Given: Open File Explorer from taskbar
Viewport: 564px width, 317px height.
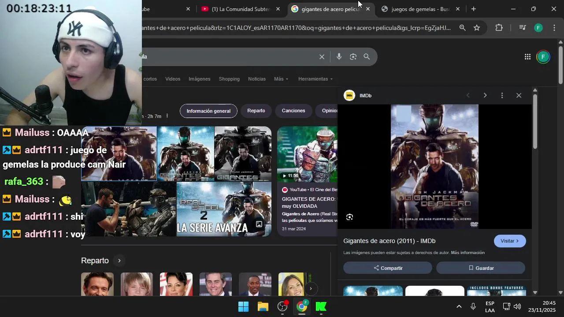Looking at the screenshot, I should coord(263,306).
